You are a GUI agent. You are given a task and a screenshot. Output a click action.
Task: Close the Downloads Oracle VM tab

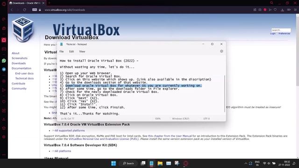tap(43, 3)
